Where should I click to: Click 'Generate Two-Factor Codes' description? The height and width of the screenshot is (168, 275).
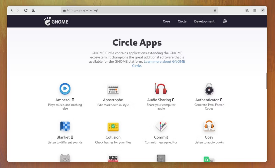click(209, 107)
